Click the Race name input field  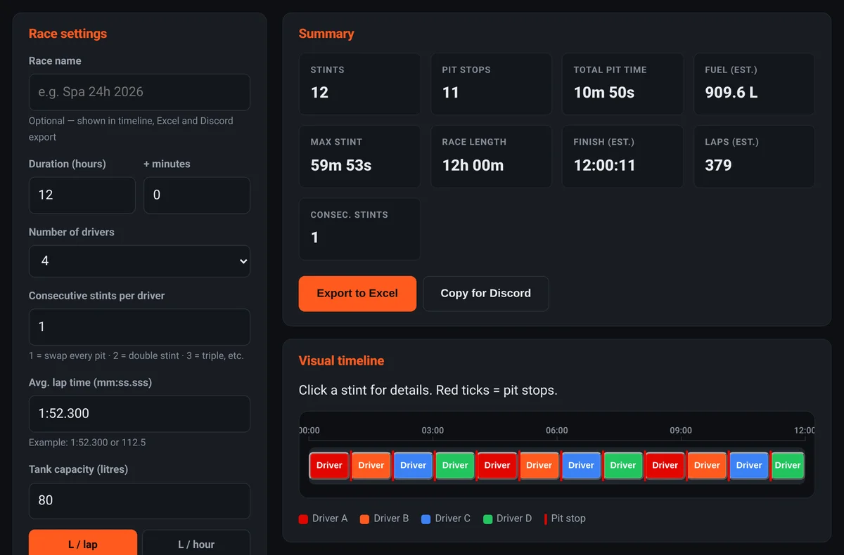pyautogui.click(x=139, y=92)
